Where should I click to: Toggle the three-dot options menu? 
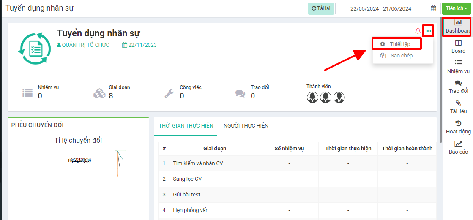tap(429, 31)
